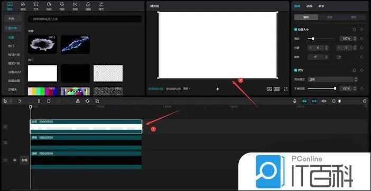Switch to the Adjust (调节) tab in properties

tap(321, 6)
